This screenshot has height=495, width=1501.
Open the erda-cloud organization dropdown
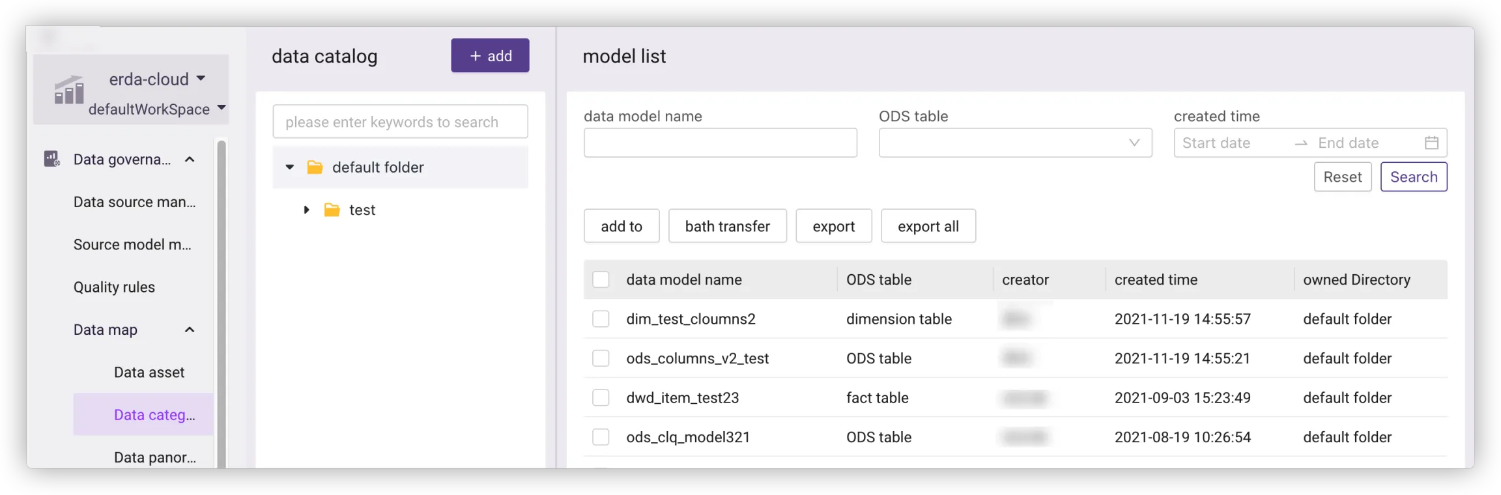pos(201,79)
